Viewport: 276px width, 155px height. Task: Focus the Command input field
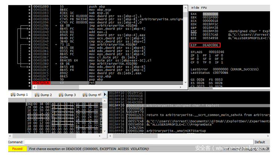click(x=138, y=142)
